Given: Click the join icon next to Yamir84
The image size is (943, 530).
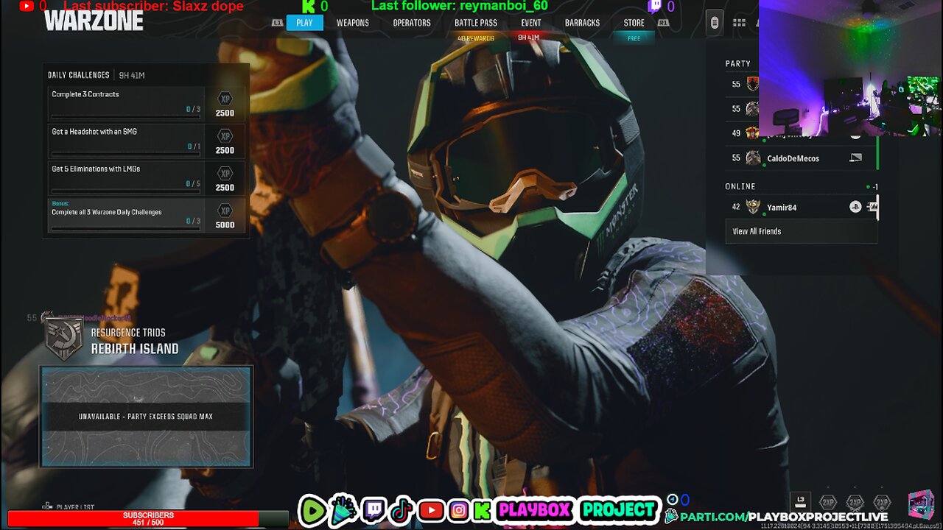Looking at the screenshot, I should click(x=872, y=207).
